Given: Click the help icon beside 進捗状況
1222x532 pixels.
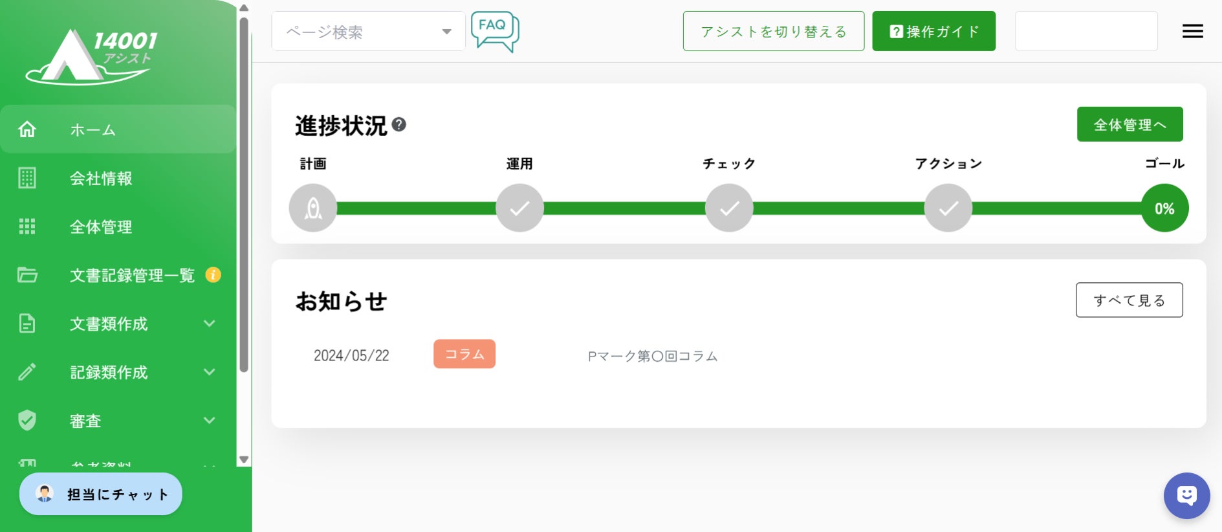Looking at the screenshot, I should [399, 124].
